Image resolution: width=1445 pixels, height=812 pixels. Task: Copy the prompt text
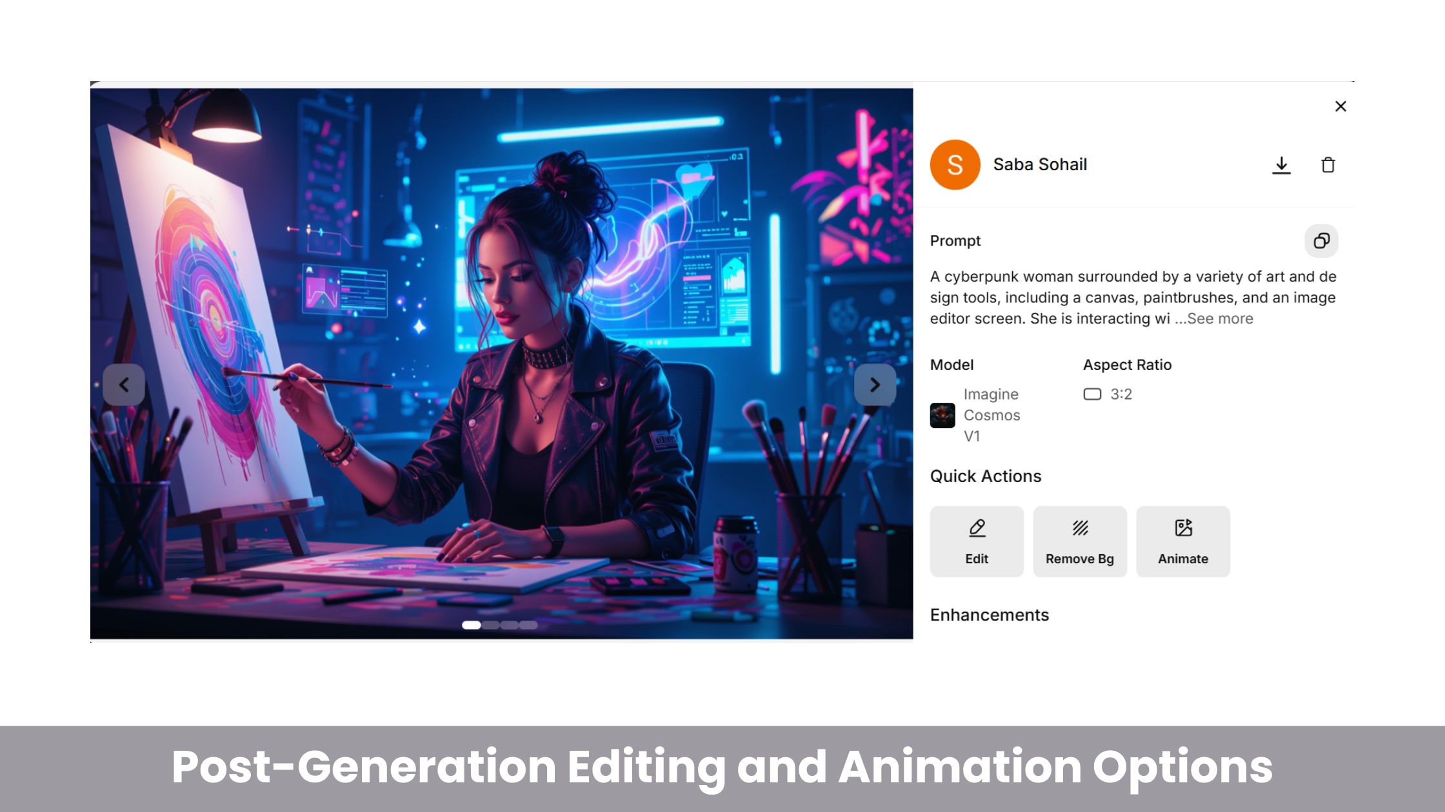pyautogui.click(x=1321, y=241)
